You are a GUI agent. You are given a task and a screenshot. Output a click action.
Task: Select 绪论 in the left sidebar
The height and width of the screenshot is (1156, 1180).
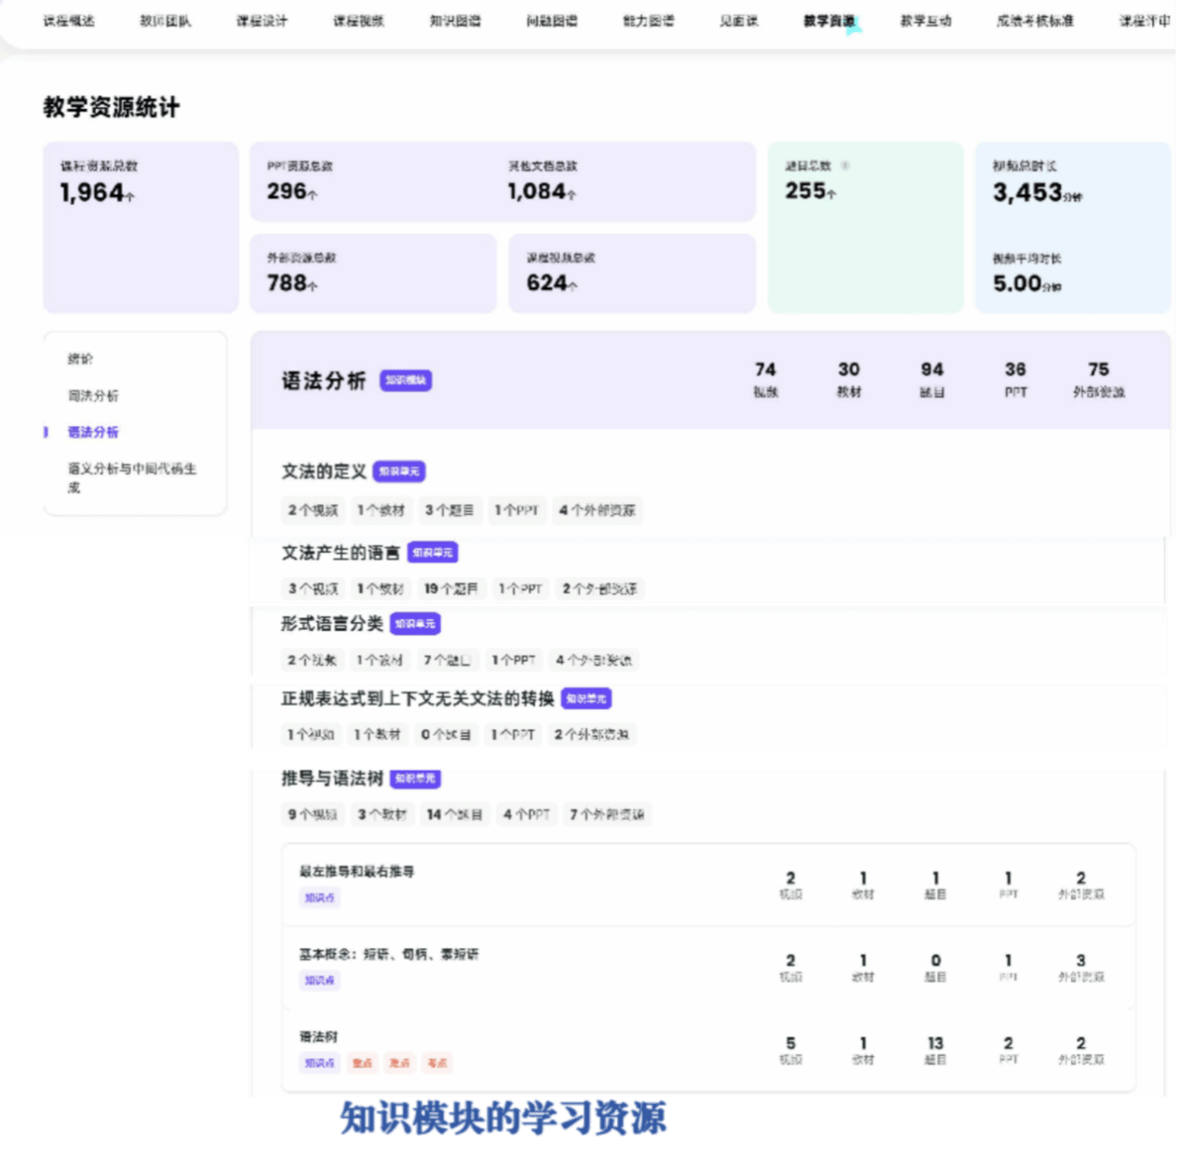pos(80,358)
